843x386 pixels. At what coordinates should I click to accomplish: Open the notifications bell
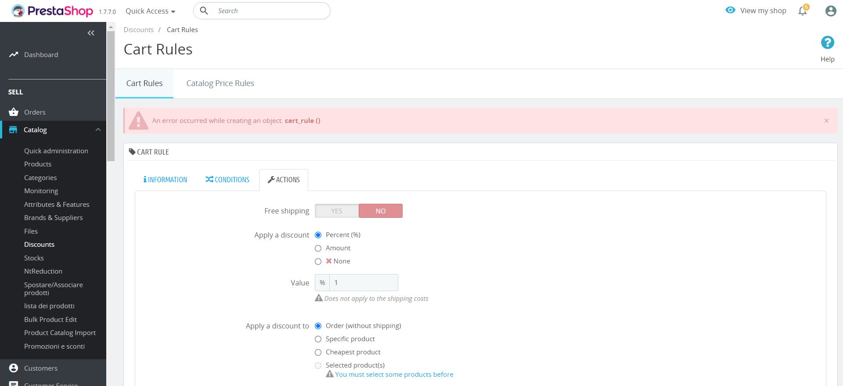coord(803,11)
